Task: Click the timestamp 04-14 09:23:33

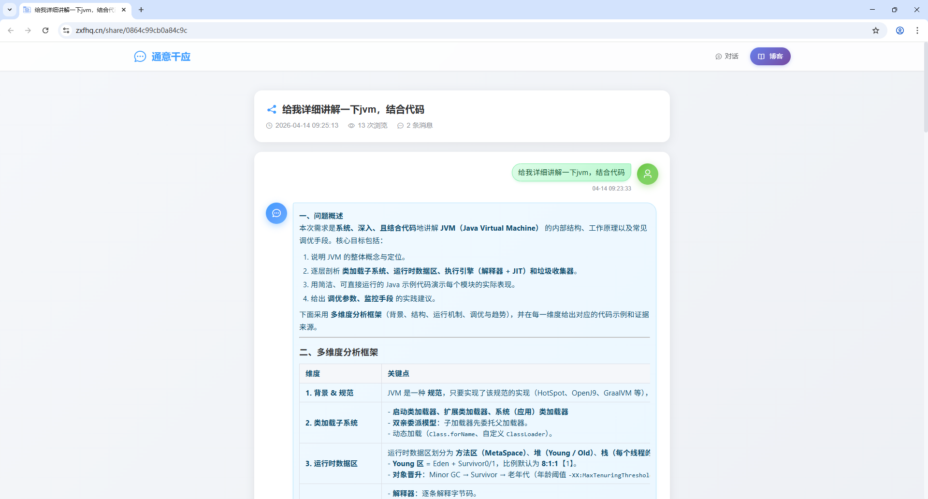Action: (x=611, y=189)
